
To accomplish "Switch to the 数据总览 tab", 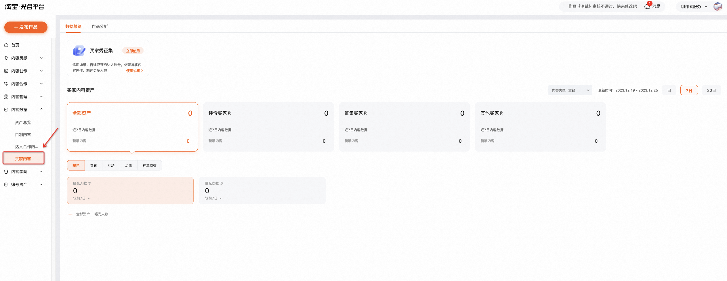I will pos(73,26).
